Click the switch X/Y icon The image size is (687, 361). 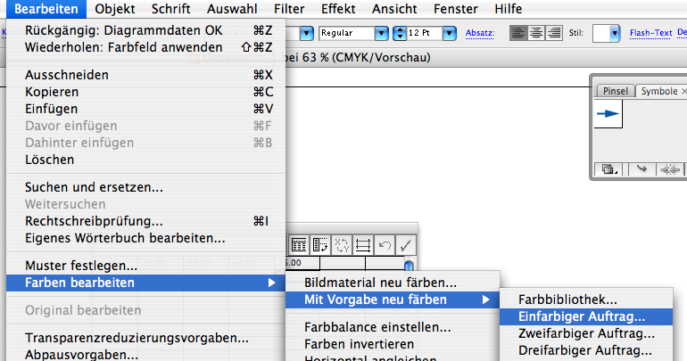pyautogui.click(x=342, y=245)
